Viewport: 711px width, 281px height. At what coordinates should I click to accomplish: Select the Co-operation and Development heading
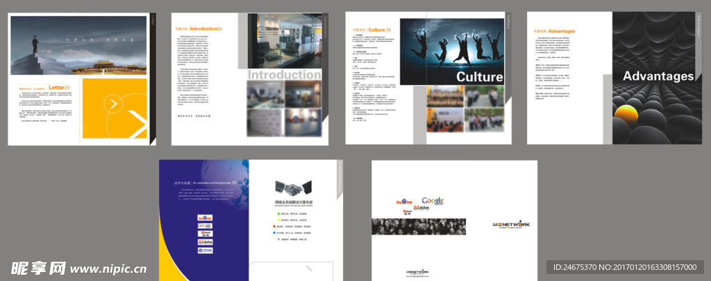pos(212,183)
